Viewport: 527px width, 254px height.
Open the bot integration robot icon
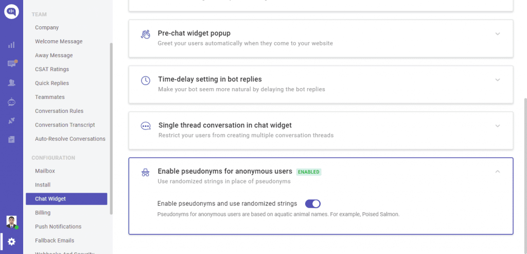(11, 101)
